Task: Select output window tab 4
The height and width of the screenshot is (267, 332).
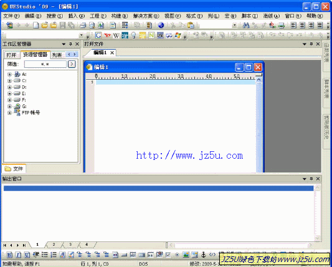Action: click(x=87, y=245)
